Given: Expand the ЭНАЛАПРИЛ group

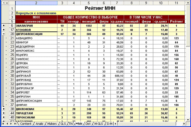Looking at the screenshot, I should 4,26.
